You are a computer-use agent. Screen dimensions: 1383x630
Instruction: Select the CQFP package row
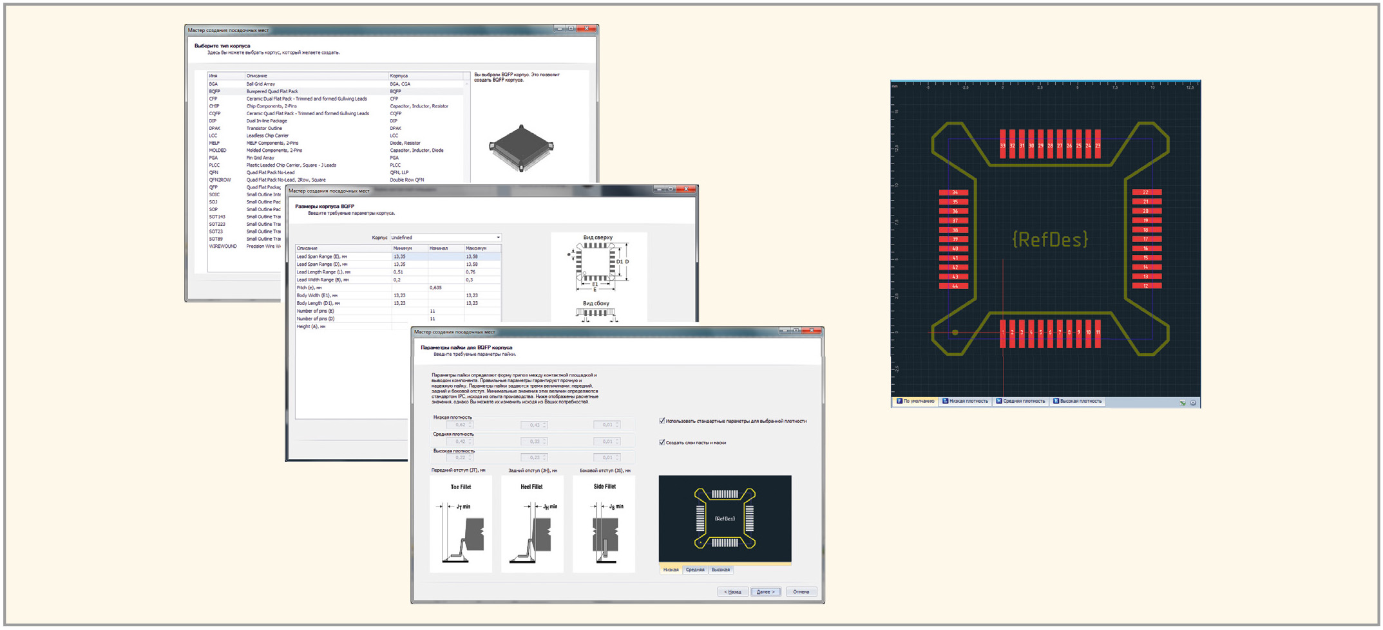(x=335, y=114)
